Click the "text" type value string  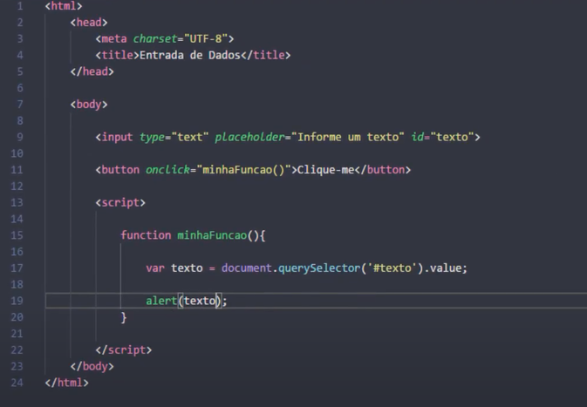tap(189, 138)
